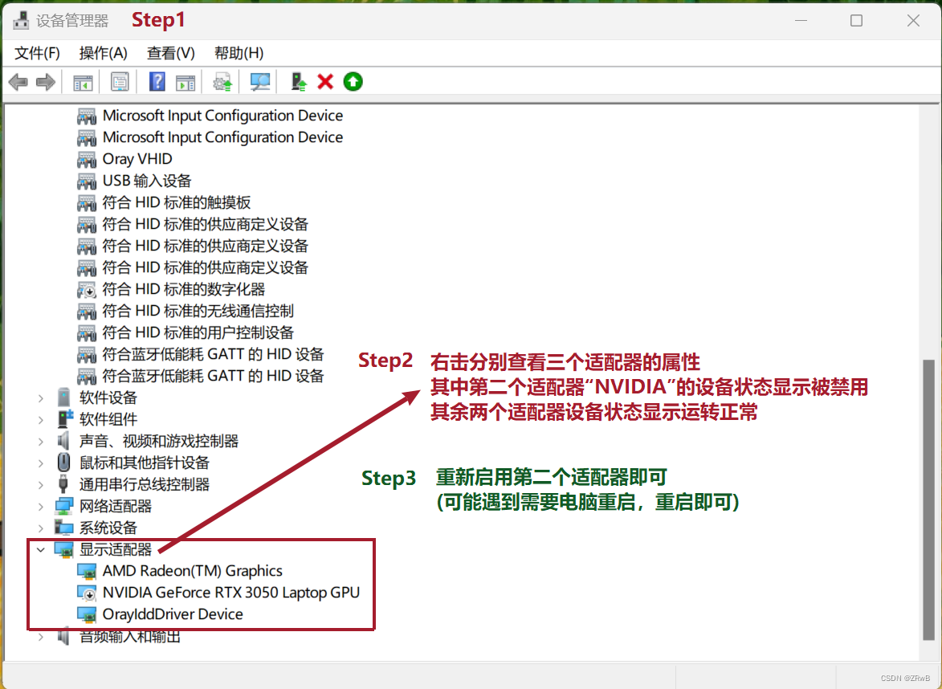Expand 鼠标和其他指针设备 node

click(40, 463)
